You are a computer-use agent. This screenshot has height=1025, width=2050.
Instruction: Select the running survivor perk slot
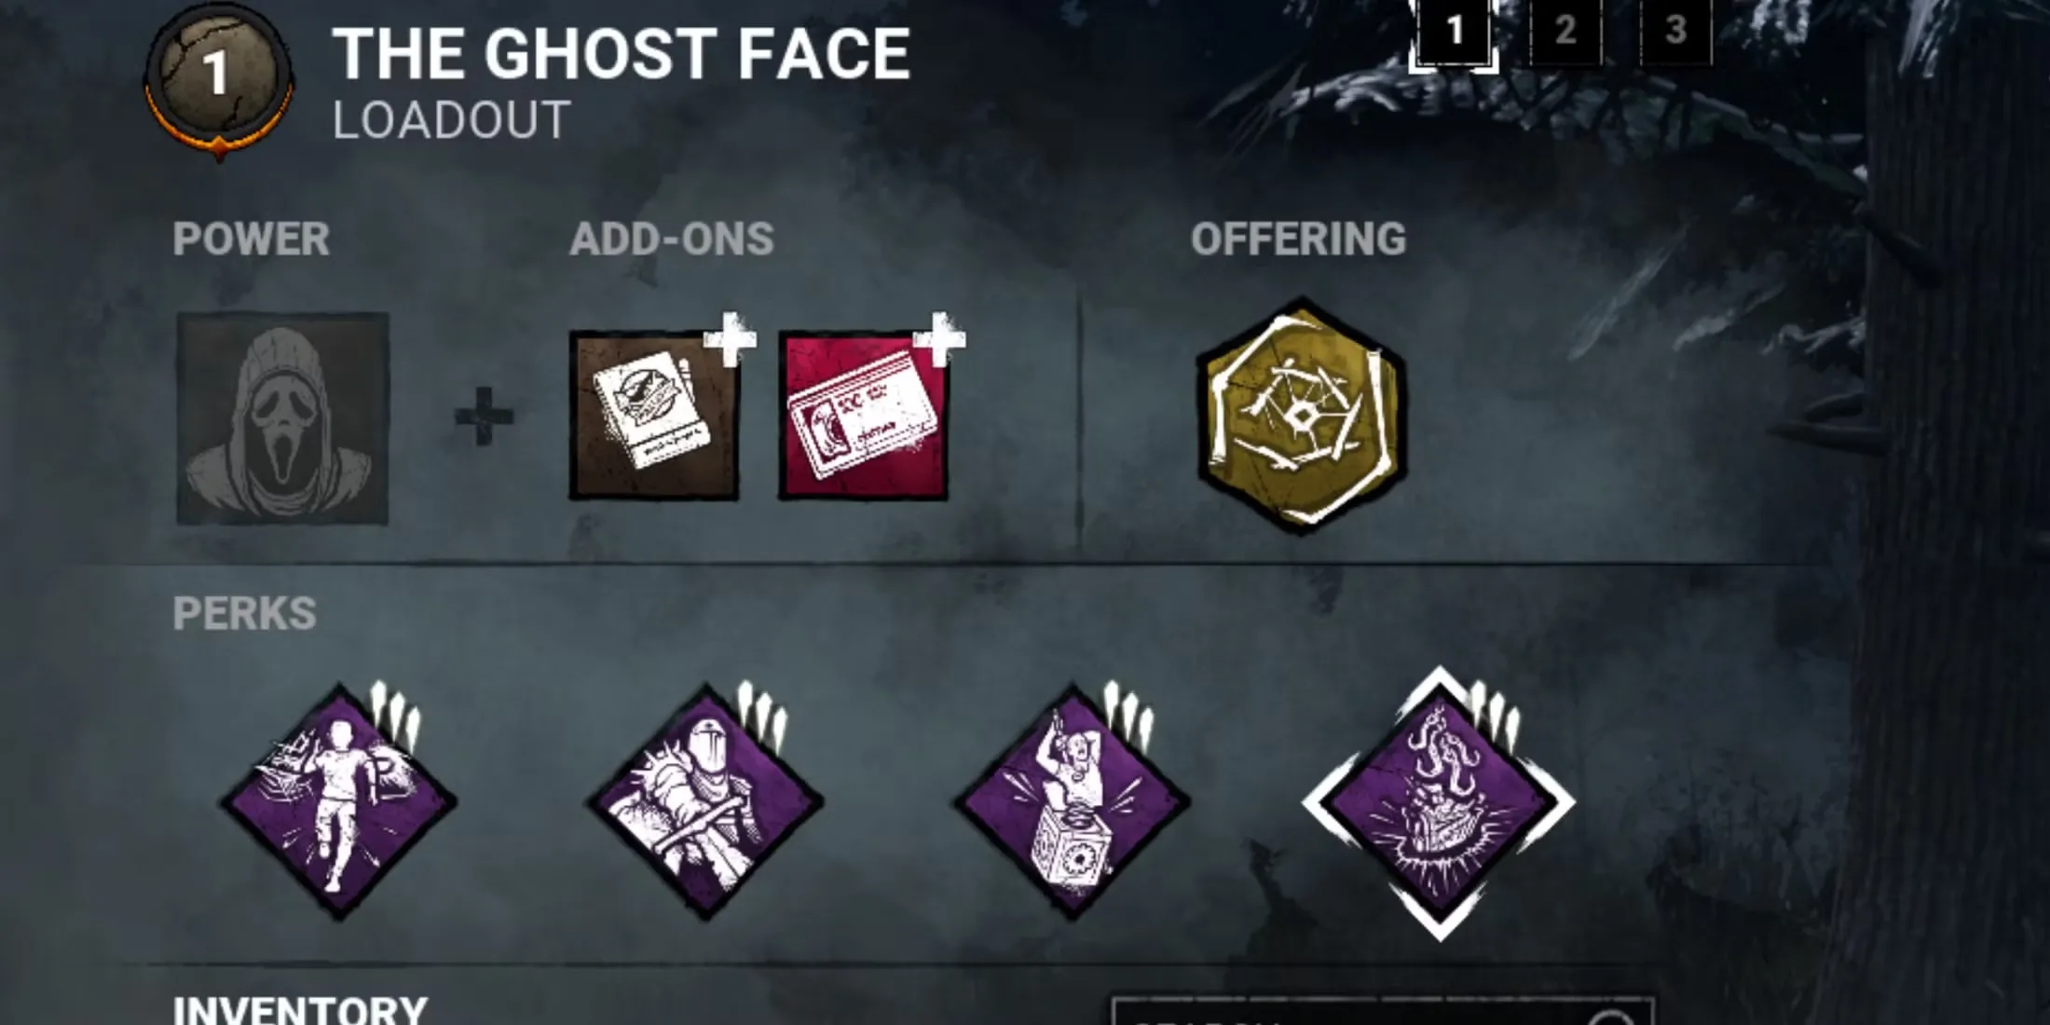tap(338, 802)
